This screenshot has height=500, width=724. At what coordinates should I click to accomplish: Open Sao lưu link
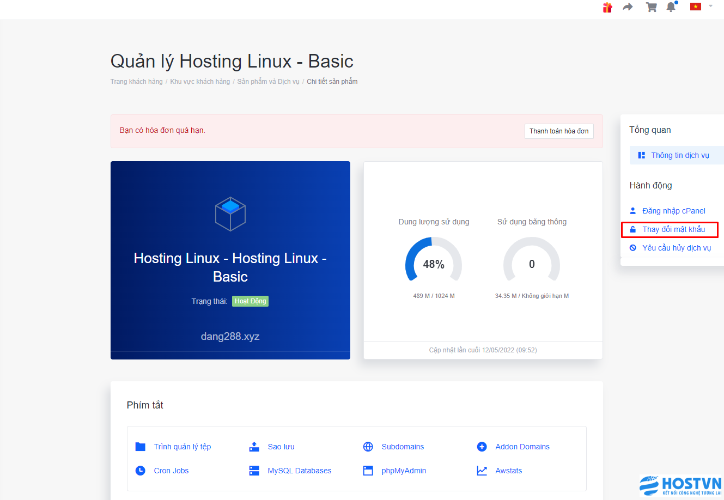point(281,447)
